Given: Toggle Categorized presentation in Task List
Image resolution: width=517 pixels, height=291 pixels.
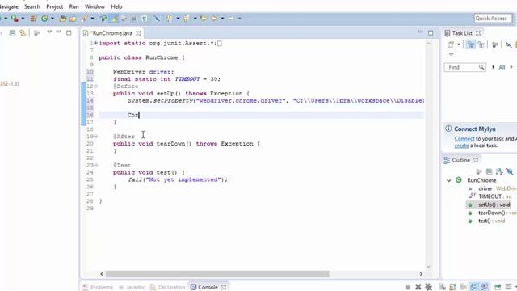Looking at the screenshot, I should coord(470,44).
